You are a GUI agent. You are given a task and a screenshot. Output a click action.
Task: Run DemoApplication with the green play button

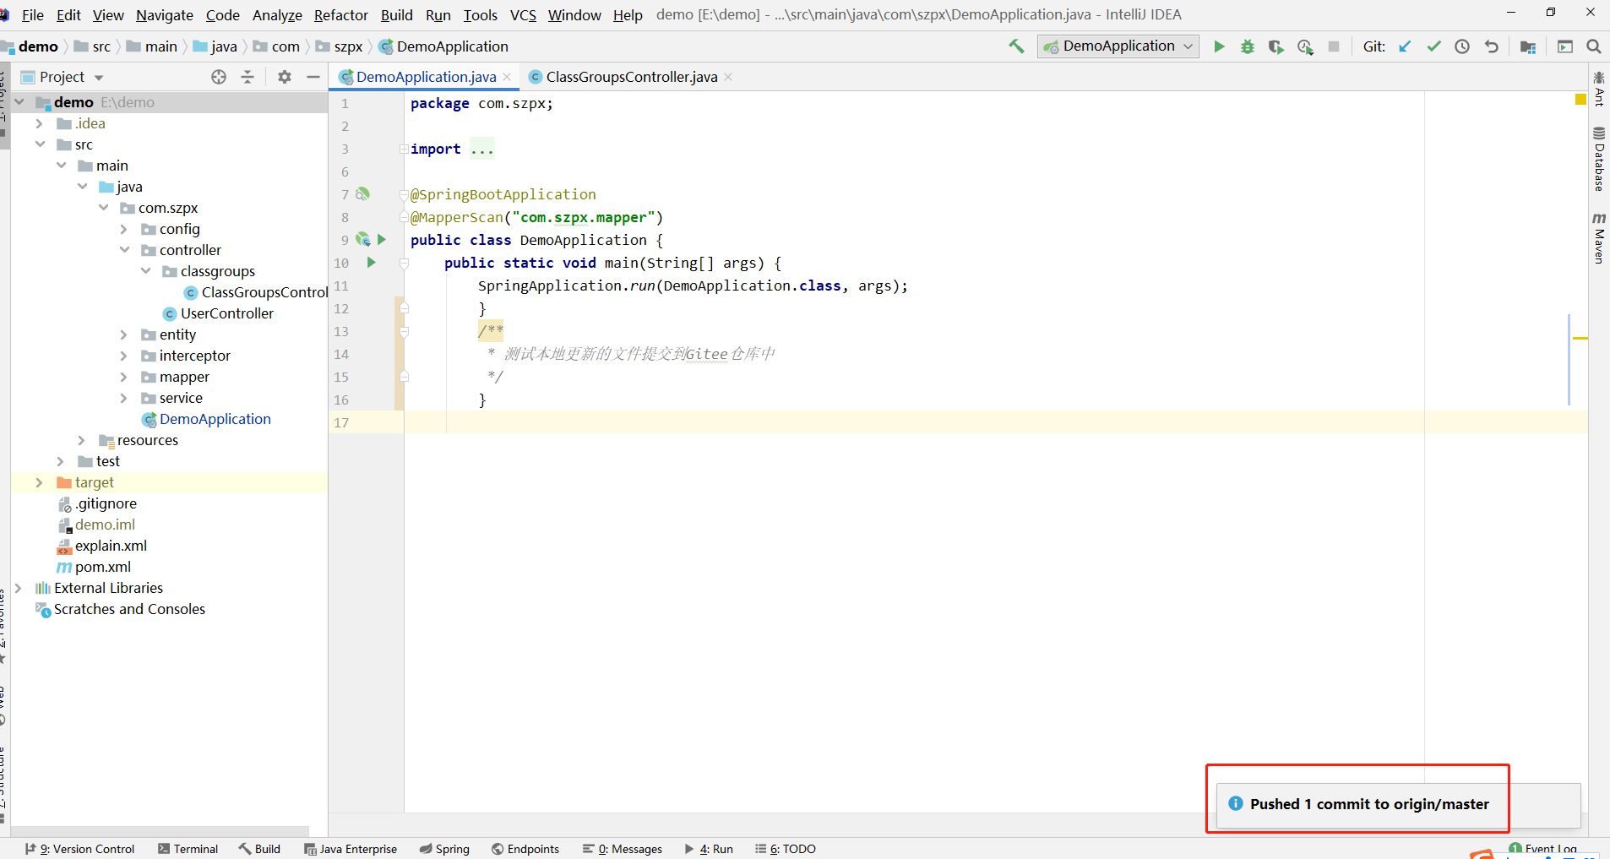(1219, 46)
